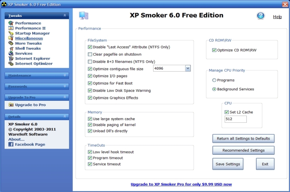Uncheck Optimize Graphics Effects
This screenshot has width=290, height=192.
pyautogui.click(x=90, y=98)
